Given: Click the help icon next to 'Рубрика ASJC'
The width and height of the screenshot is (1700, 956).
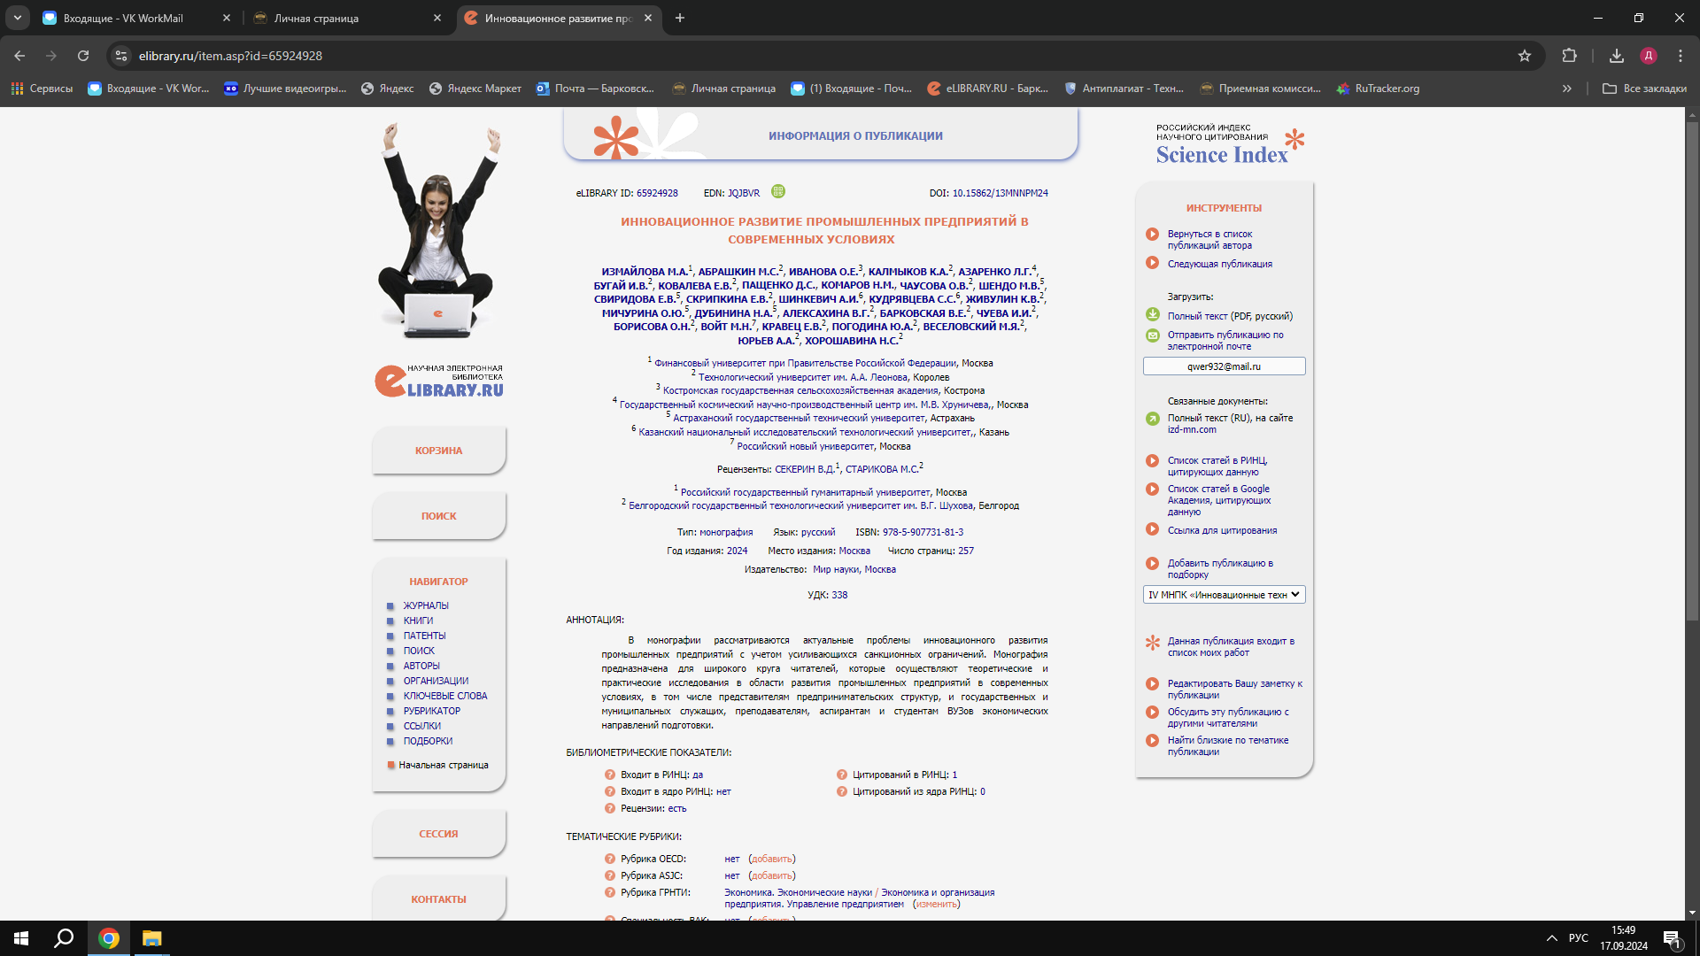Looking at the screenshot, I should (x=609, y=875).
